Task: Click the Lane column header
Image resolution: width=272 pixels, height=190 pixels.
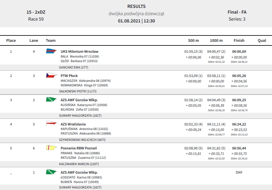Action: click(x=34, y=40)
